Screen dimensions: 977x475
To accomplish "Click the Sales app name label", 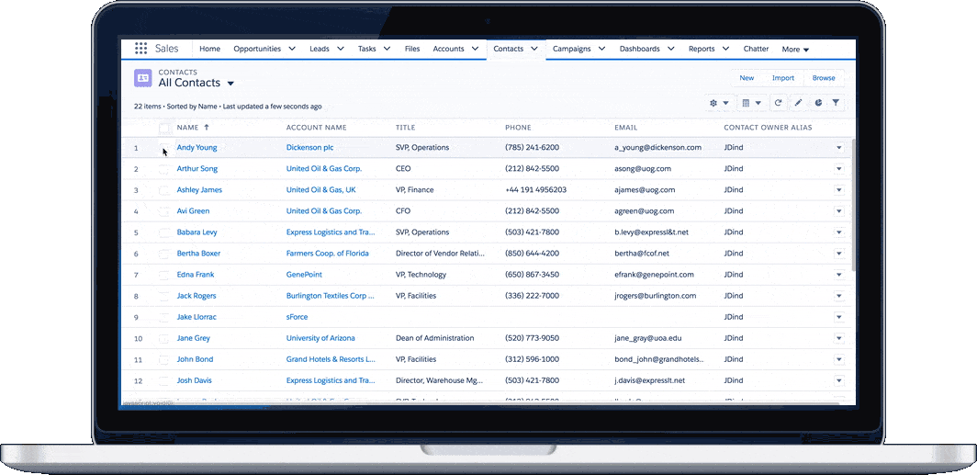I will pyautogui.click(x=166, y=49).
